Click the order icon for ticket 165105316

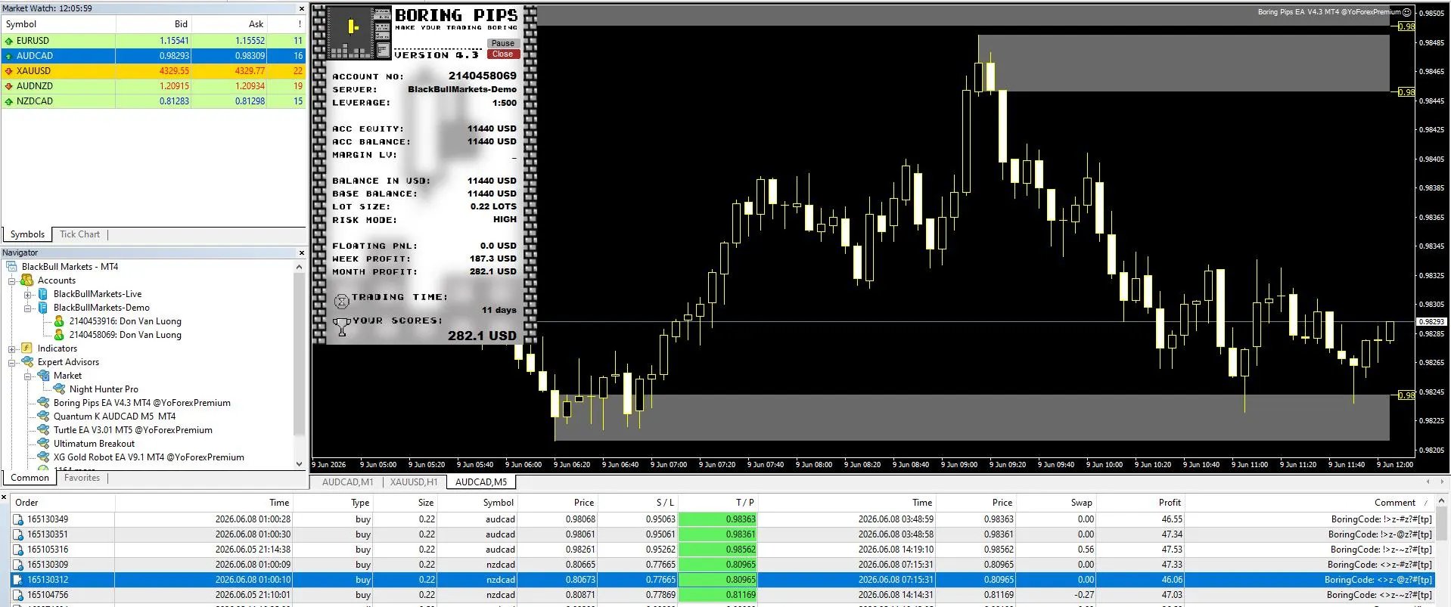point(18,550)
